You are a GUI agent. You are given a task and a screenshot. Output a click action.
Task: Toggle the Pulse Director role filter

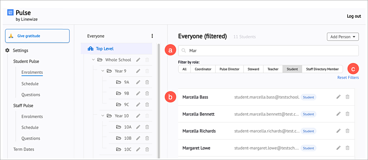(x=229, y=69)
